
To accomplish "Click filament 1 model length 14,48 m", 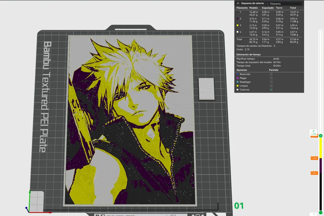I will [254, 12].
